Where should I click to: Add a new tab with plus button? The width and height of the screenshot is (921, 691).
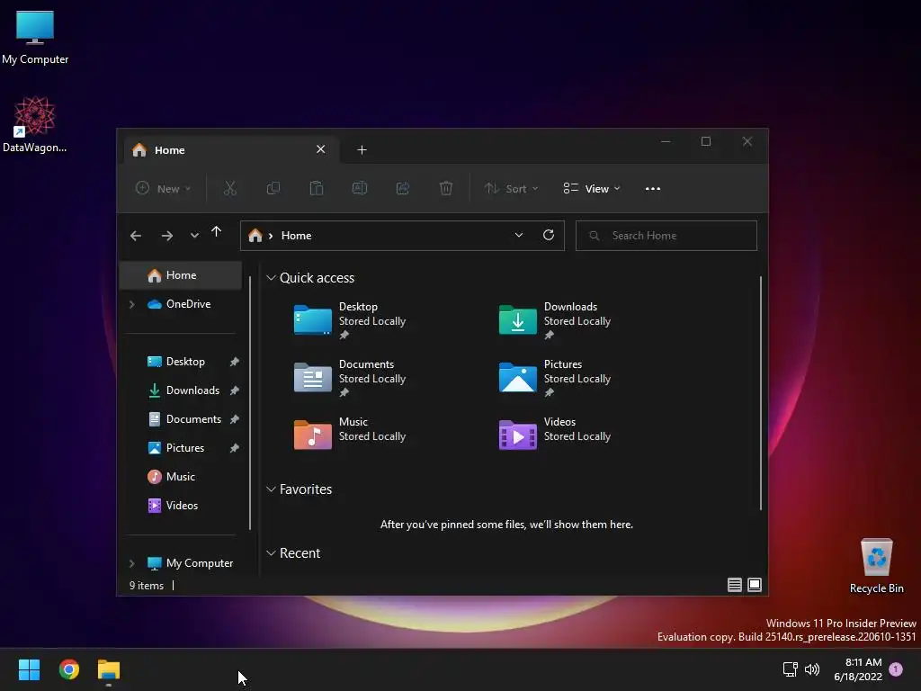coord(362,150)
